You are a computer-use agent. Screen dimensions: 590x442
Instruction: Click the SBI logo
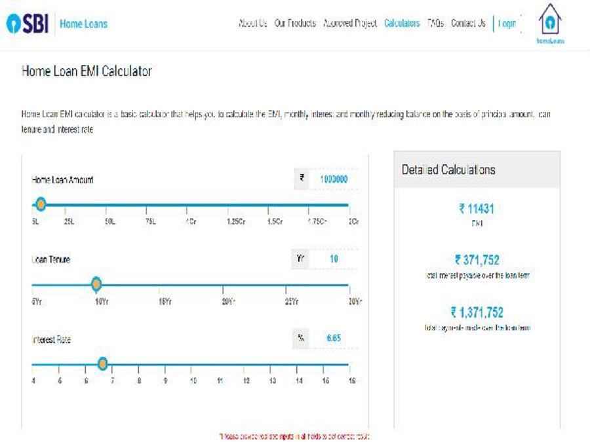point(28,24)
